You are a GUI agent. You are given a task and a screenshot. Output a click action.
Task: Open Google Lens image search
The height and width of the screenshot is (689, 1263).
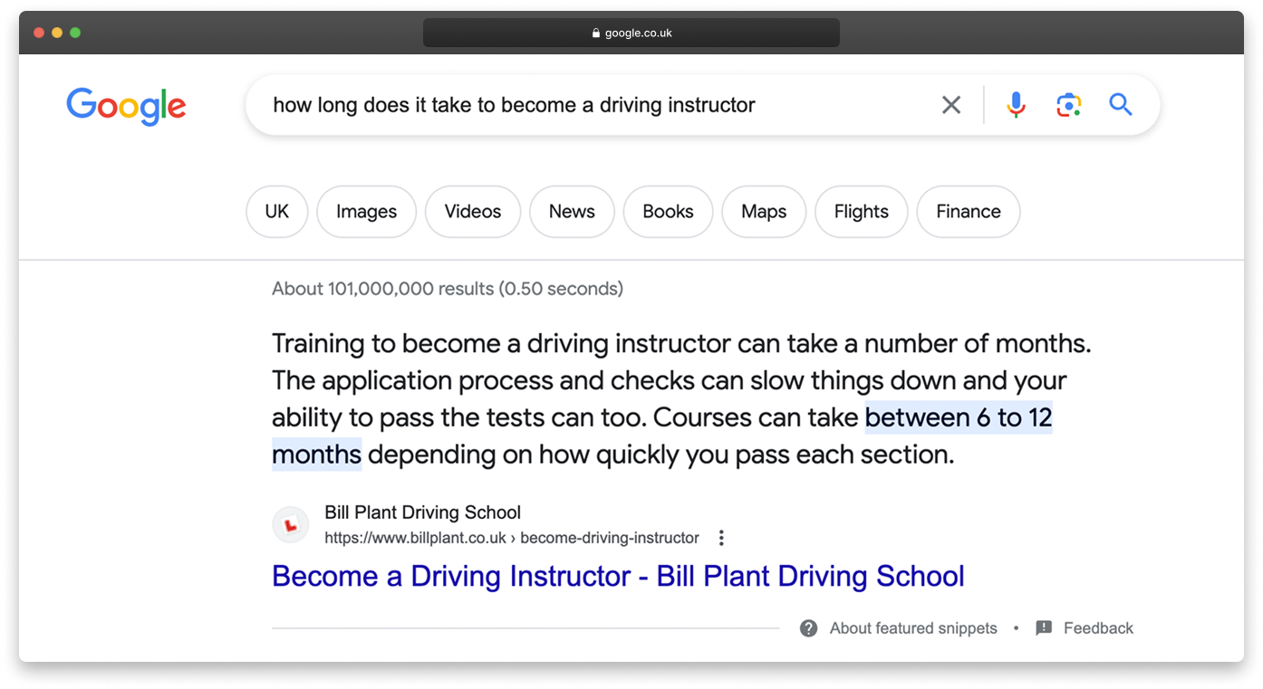point(1068,105)
